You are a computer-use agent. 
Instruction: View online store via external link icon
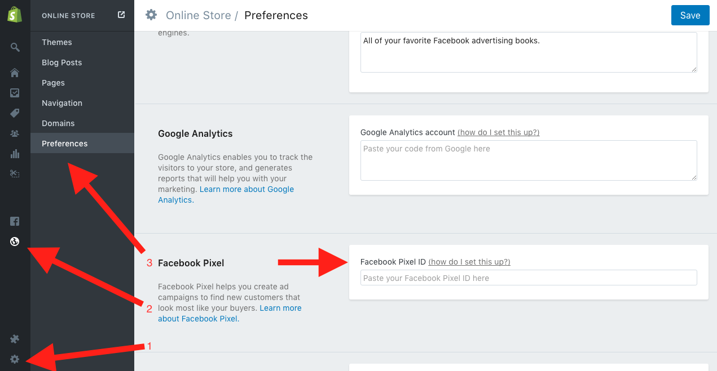click(121, 15)
